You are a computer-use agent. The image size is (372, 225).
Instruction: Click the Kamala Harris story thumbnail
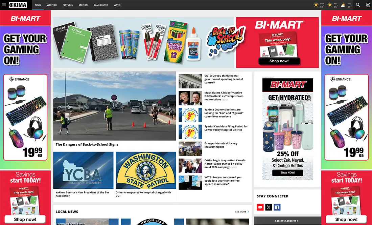coord(190,166)
